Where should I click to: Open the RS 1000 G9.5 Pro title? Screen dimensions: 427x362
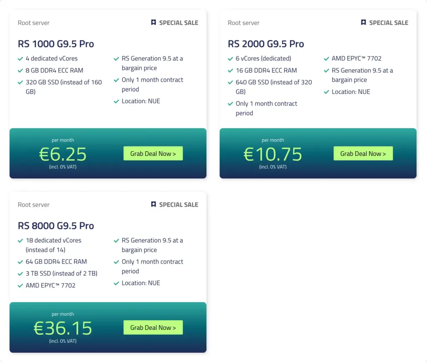coord(56,44)
